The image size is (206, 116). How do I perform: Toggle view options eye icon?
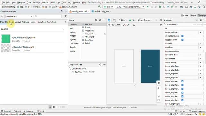click(109, 25)
